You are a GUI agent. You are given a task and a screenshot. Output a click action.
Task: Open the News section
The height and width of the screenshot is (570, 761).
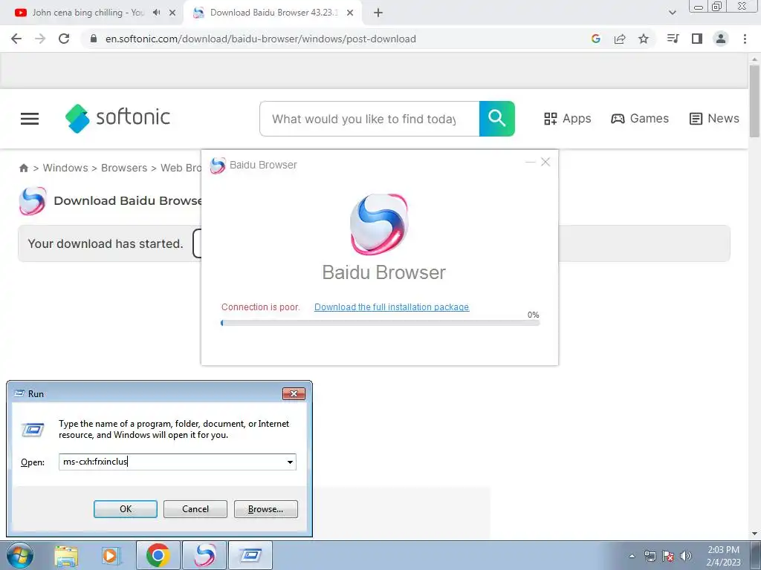click(714, 118)
